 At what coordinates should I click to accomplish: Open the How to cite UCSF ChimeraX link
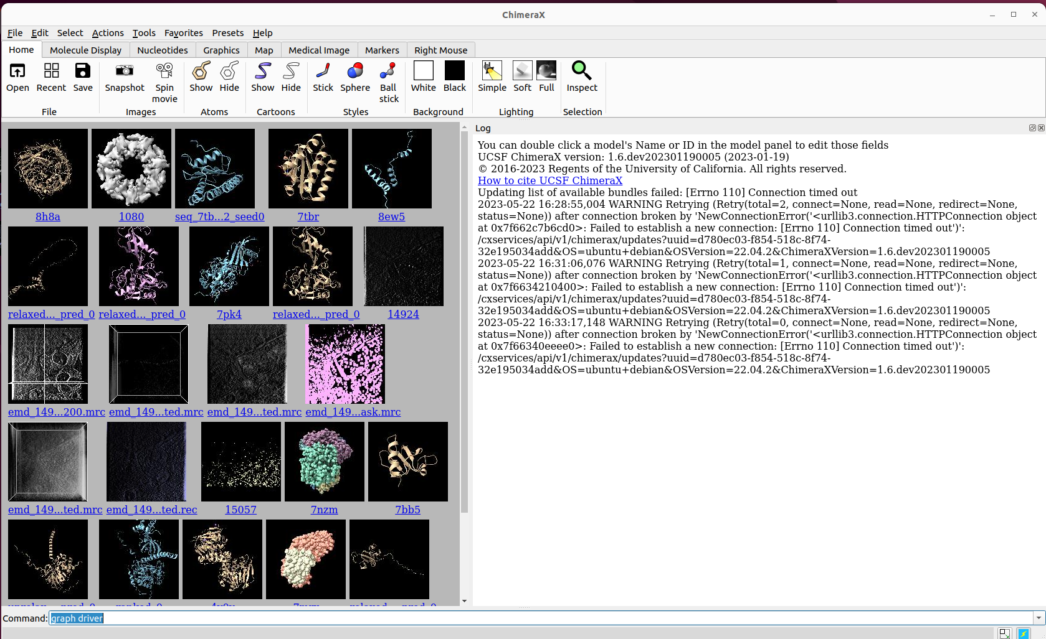tap(550, 180)
